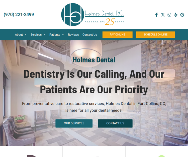The image size is (188, 157).
Task: Open the Services menu item
Action: (36, 35)
